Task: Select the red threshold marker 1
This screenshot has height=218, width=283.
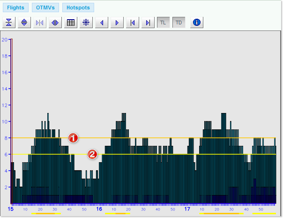Action: click(73, 138)
